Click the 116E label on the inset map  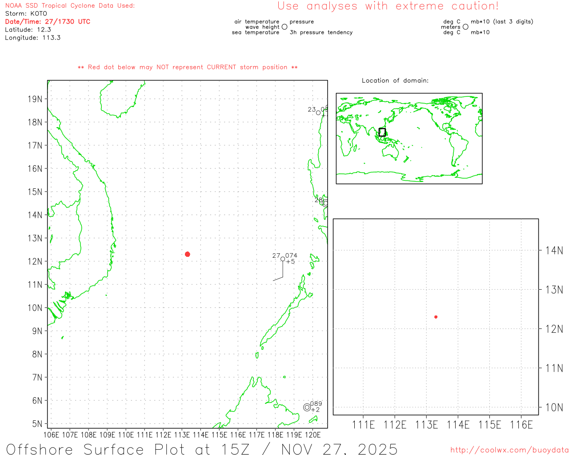tap(521, 425)
